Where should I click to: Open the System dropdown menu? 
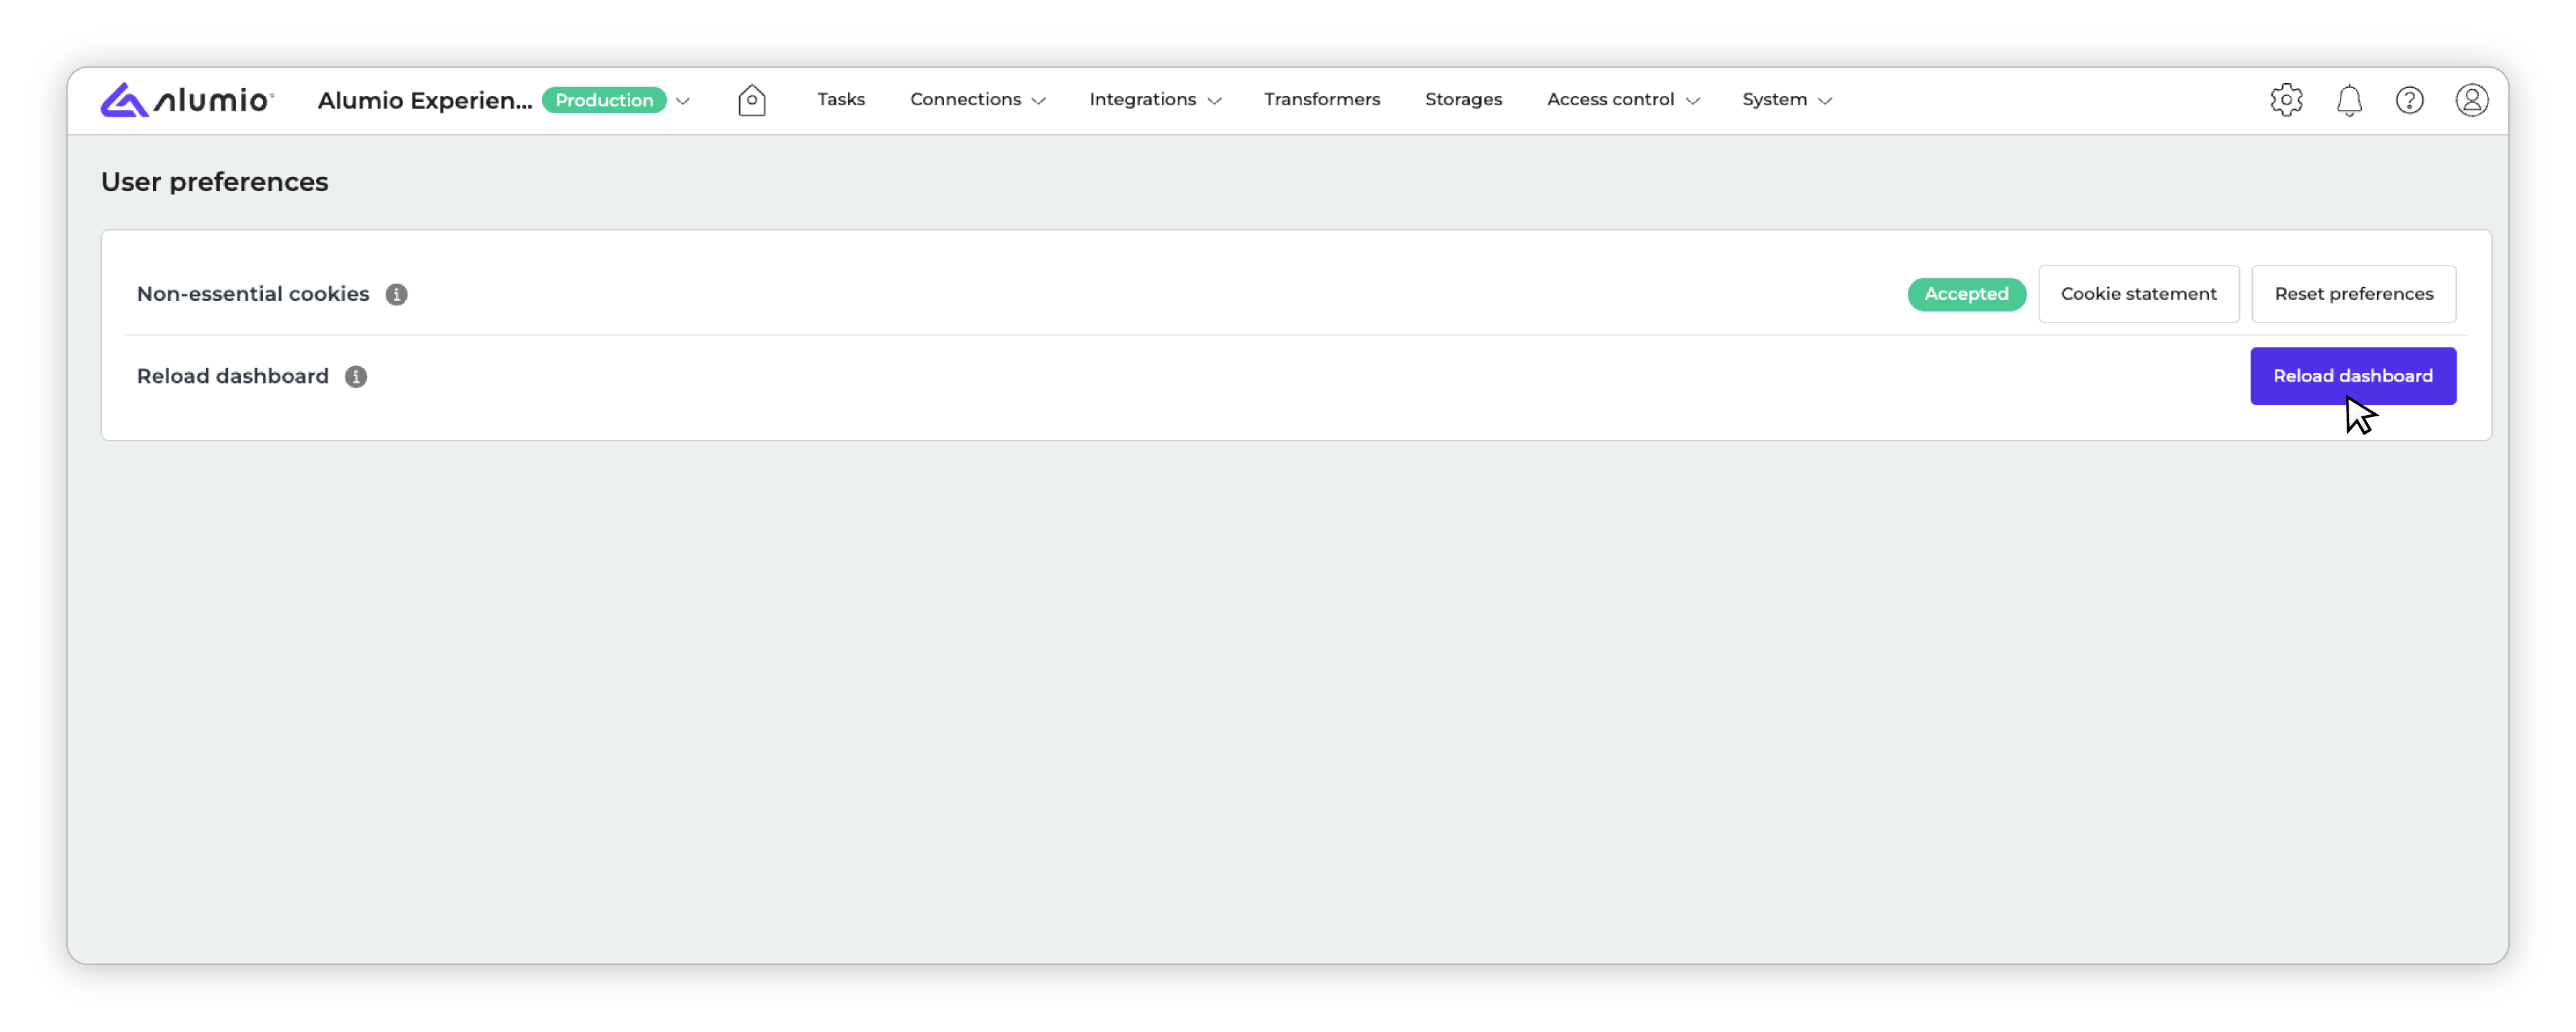click(1786, 99)
